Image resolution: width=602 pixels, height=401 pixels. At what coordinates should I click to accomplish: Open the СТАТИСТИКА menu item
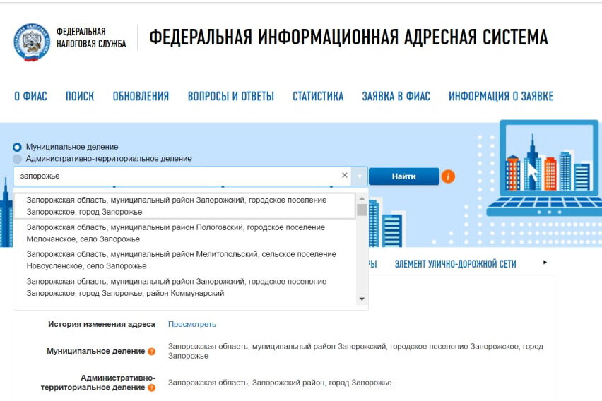(x=318, y=96)
